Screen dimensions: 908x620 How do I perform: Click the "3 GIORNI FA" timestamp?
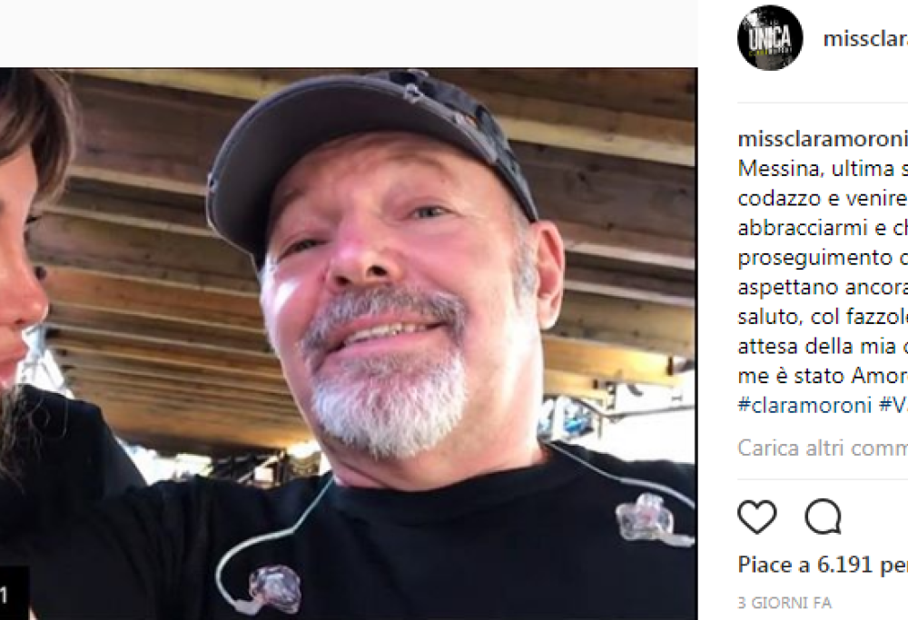pos(784,603)
